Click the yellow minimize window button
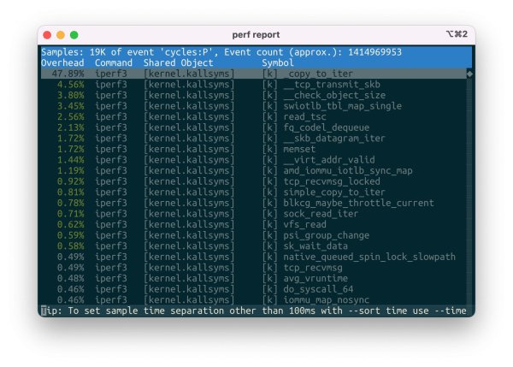 (x=61, y=35)
